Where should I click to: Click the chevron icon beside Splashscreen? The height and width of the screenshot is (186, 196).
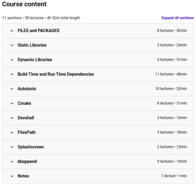(12, 147)
